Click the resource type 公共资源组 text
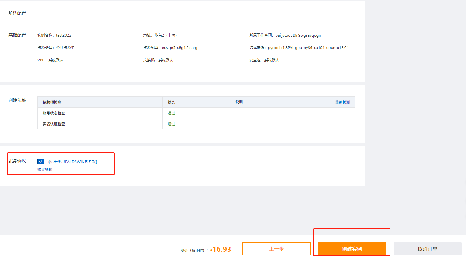The height and width of the screenshot is (258, 466). tap(65, 48)
